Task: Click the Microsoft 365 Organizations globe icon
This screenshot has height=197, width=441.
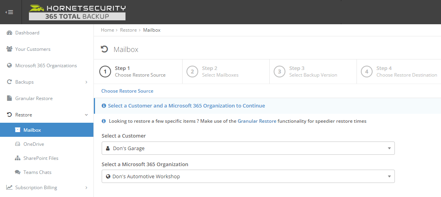Action: click(x=9, y=66)
